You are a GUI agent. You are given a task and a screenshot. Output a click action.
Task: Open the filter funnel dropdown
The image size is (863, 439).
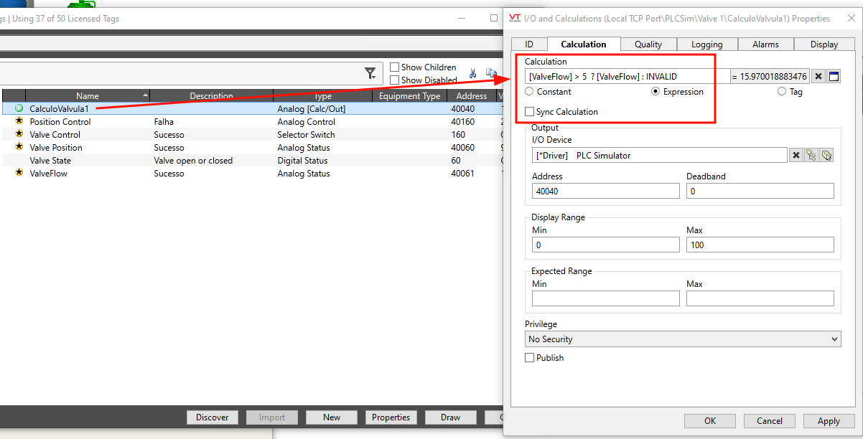click(x=370, y=73)
